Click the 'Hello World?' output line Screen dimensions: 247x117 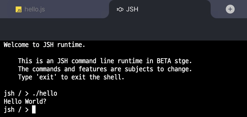click(x=25, y=102)
